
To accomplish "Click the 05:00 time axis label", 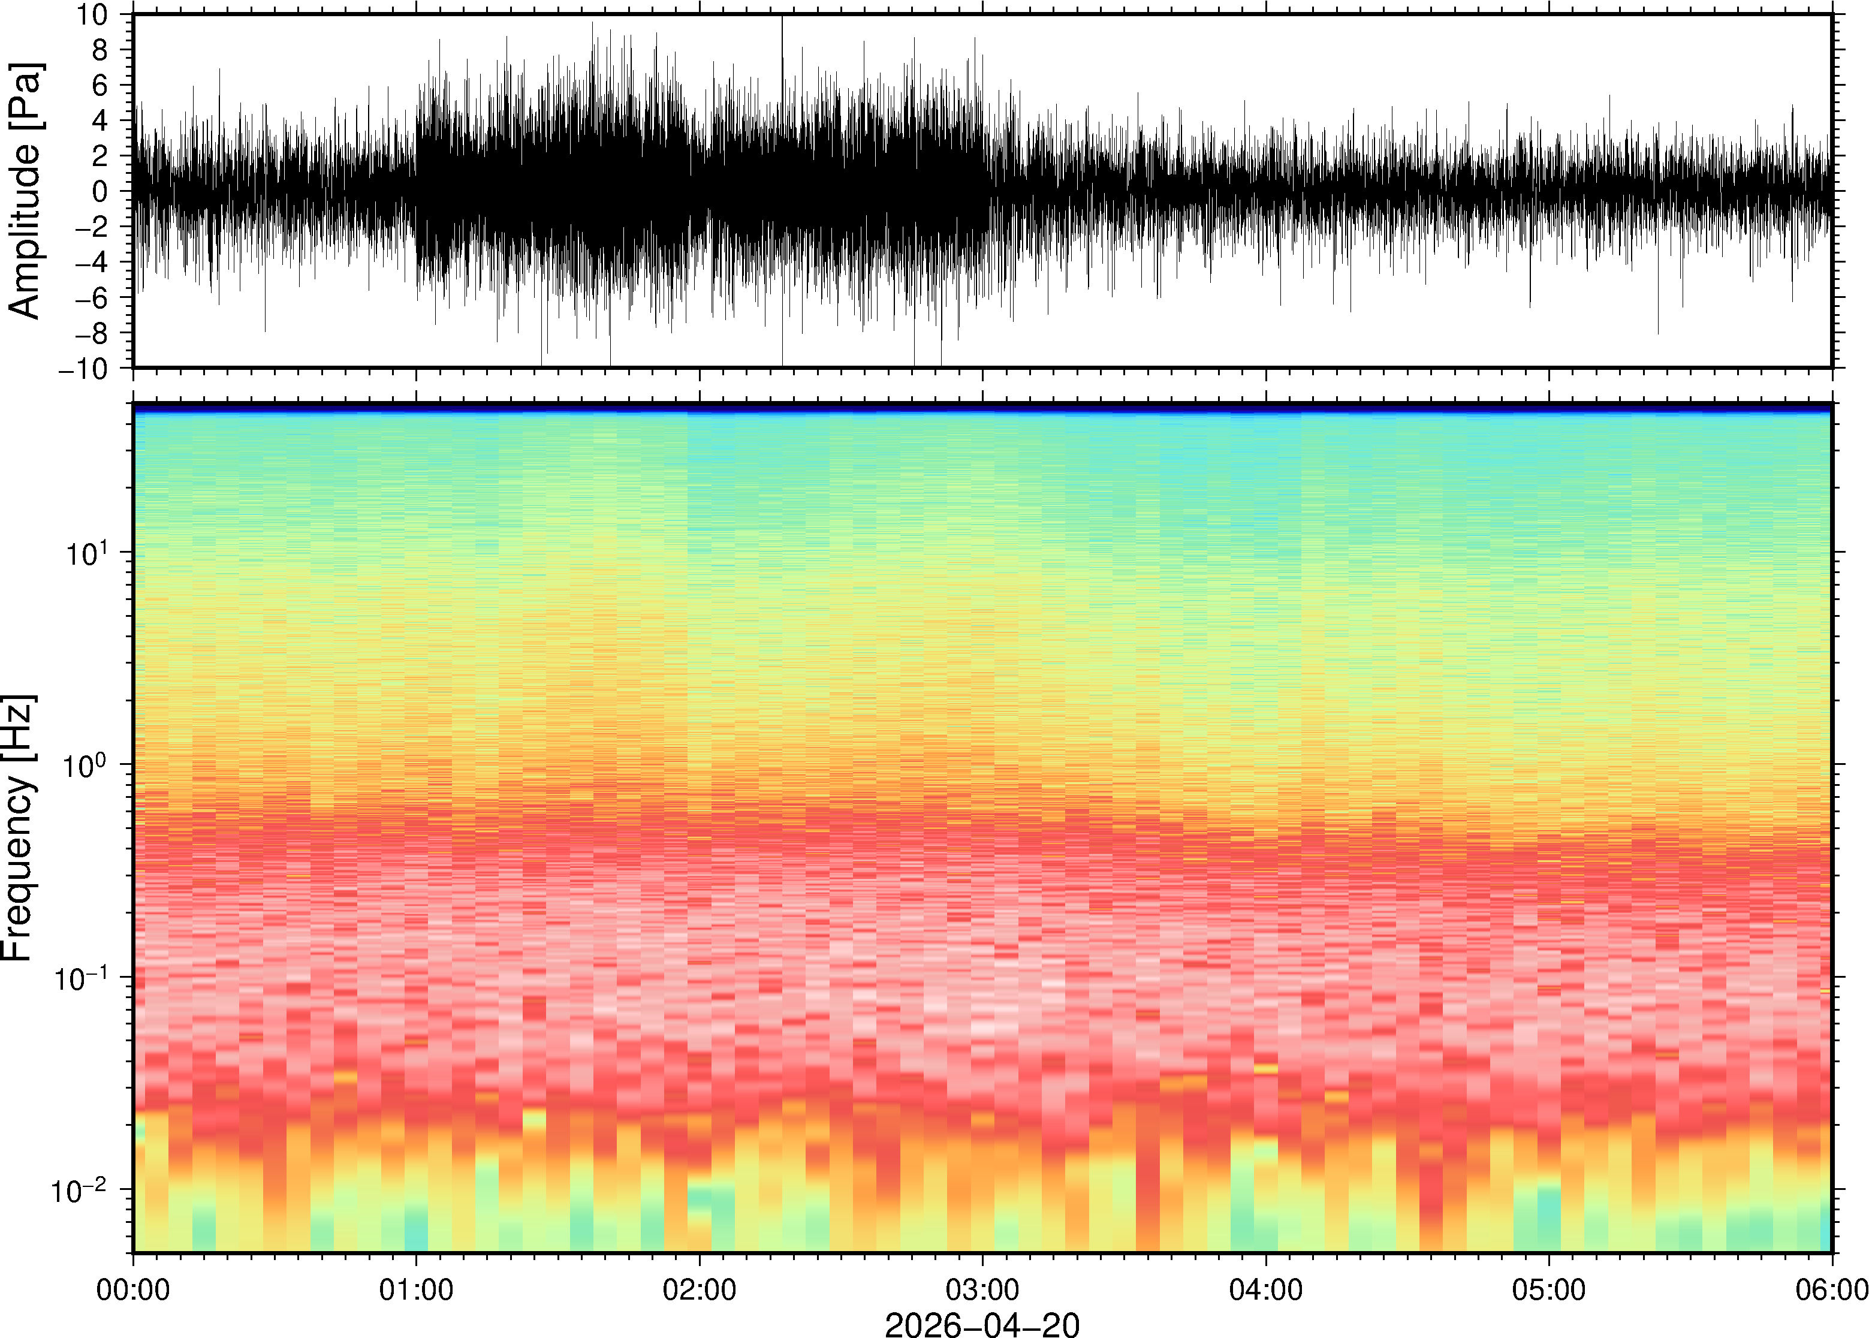I will 1548,1289.
